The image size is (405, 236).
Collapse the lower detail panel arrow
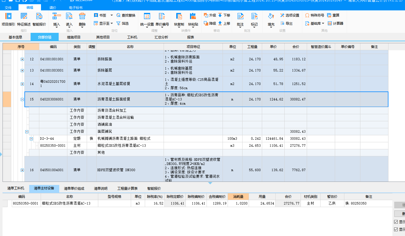coord(210,183)
